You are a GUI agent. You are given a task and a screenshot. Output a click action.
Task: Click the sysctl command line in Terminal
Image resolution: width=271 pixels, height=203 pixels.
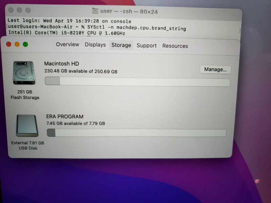97,27
